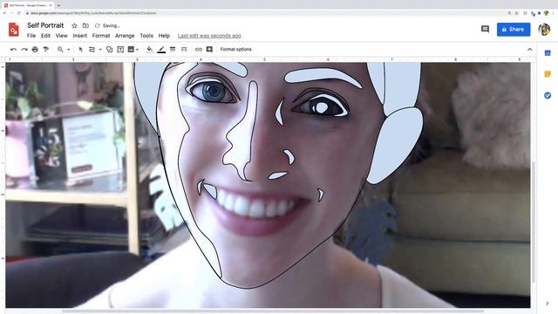Open the Format menu
The width and height of the screenshot is (558, 314).
(101, 36)
